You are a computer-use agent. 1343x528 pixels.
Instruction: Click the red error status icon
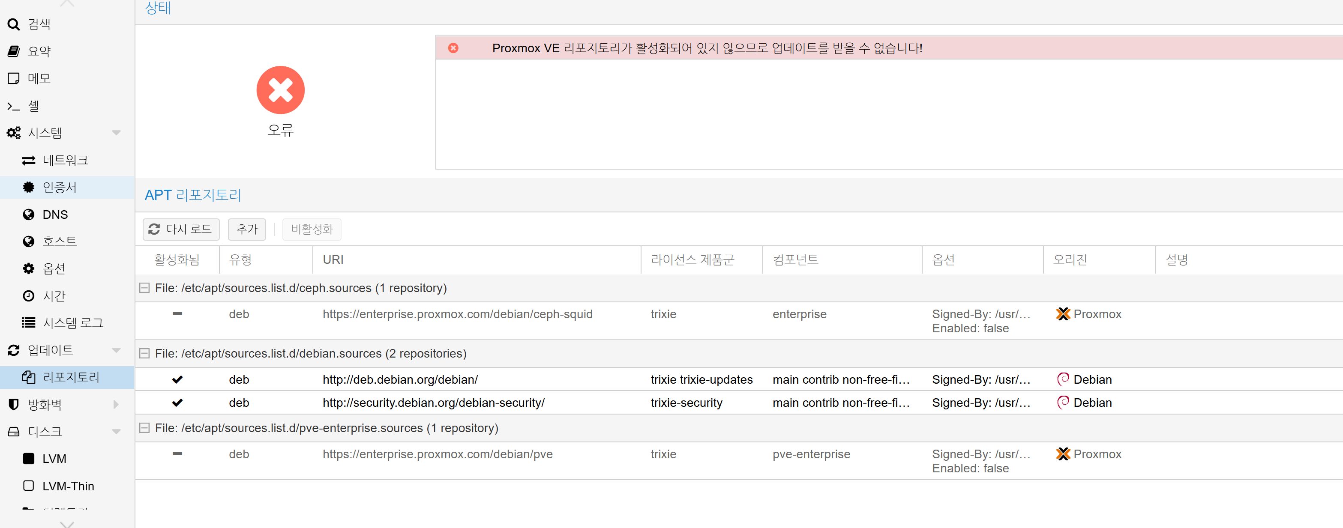point(281,89)
